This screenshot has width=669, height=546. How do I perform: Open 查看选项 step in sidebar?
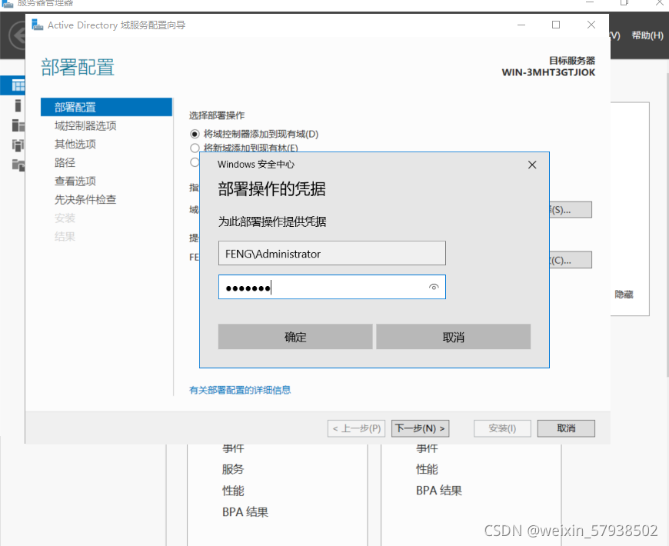coord(75,181)
